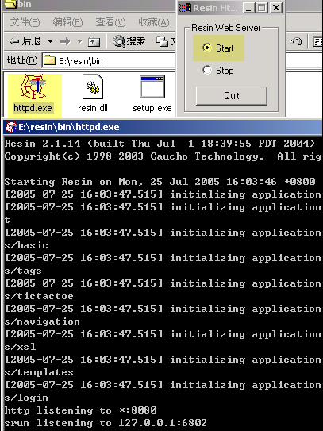Click the Copyright Caucho Technology line
323x431 pixels.
[163, 156]
